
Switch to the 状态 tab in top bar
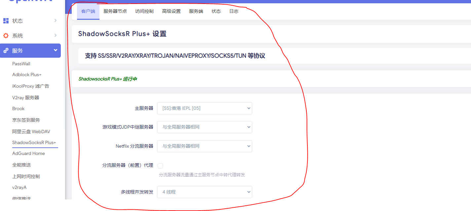[x=216, y=11]
